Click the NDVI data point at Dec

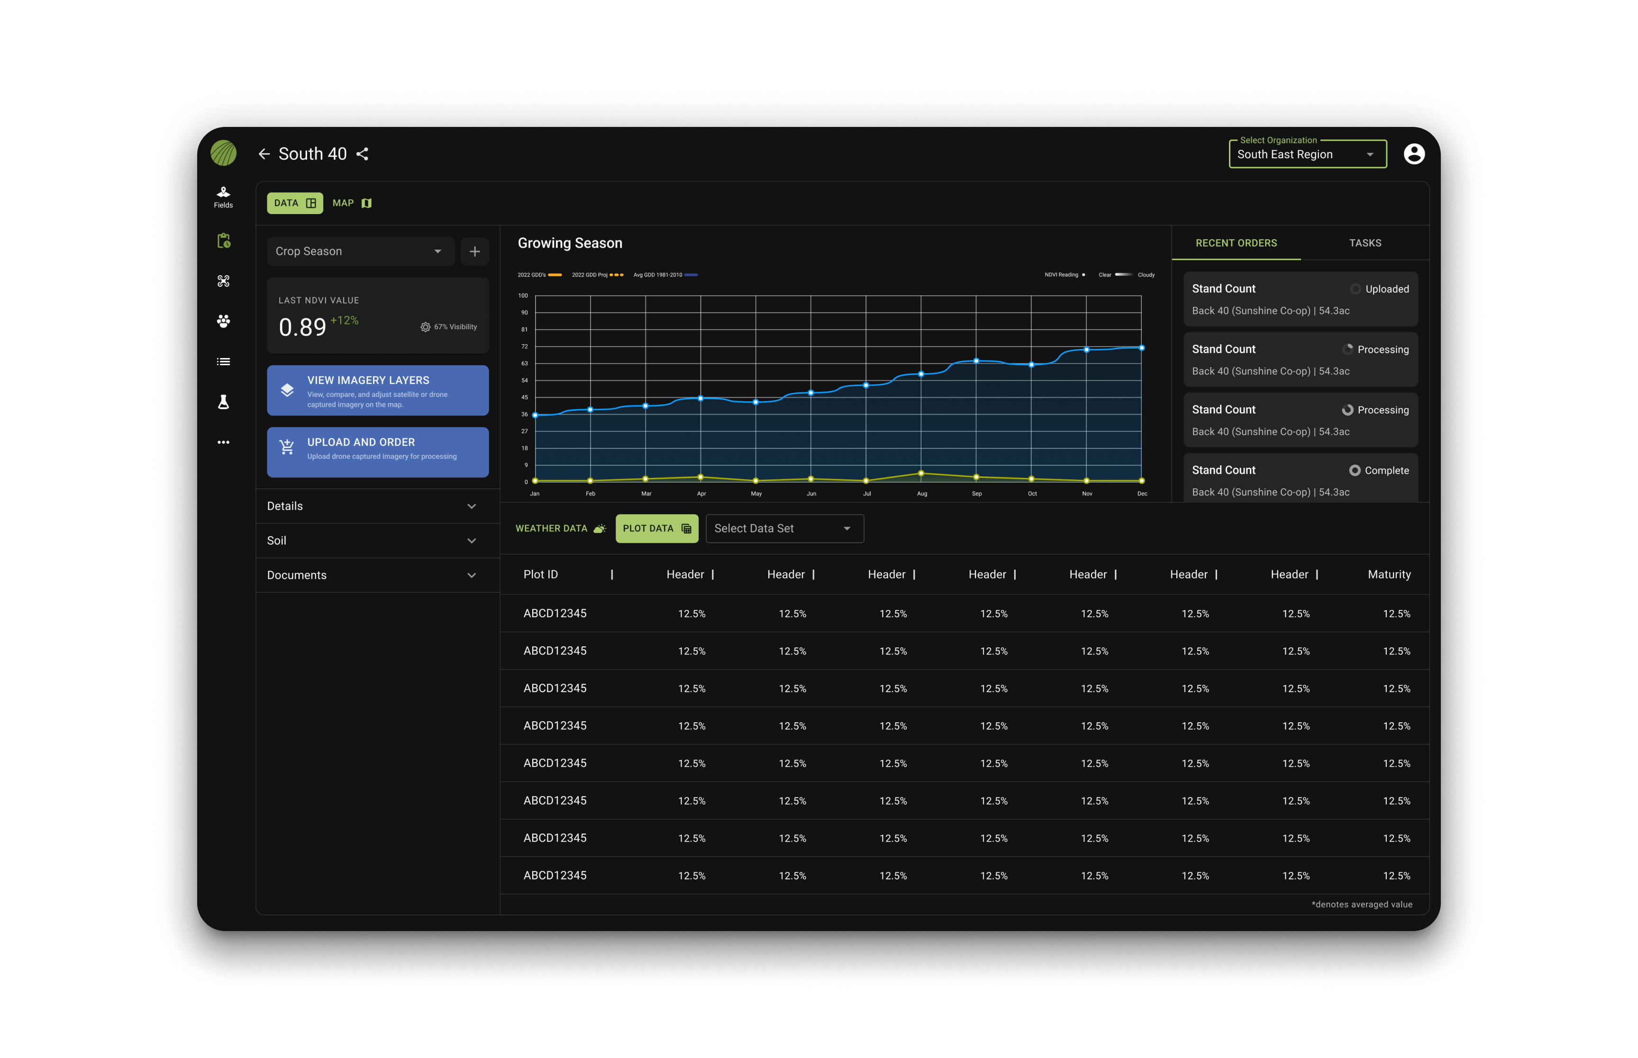pos(1142,348)
